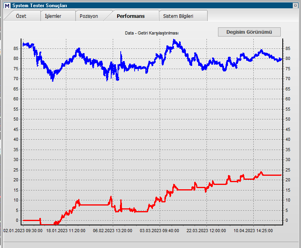Image resolution: width=301 pixels, height=248 pixels.
Task: Close the System Tester Sonuçları window
Action: pyautogui.click(x=295, y=6)
